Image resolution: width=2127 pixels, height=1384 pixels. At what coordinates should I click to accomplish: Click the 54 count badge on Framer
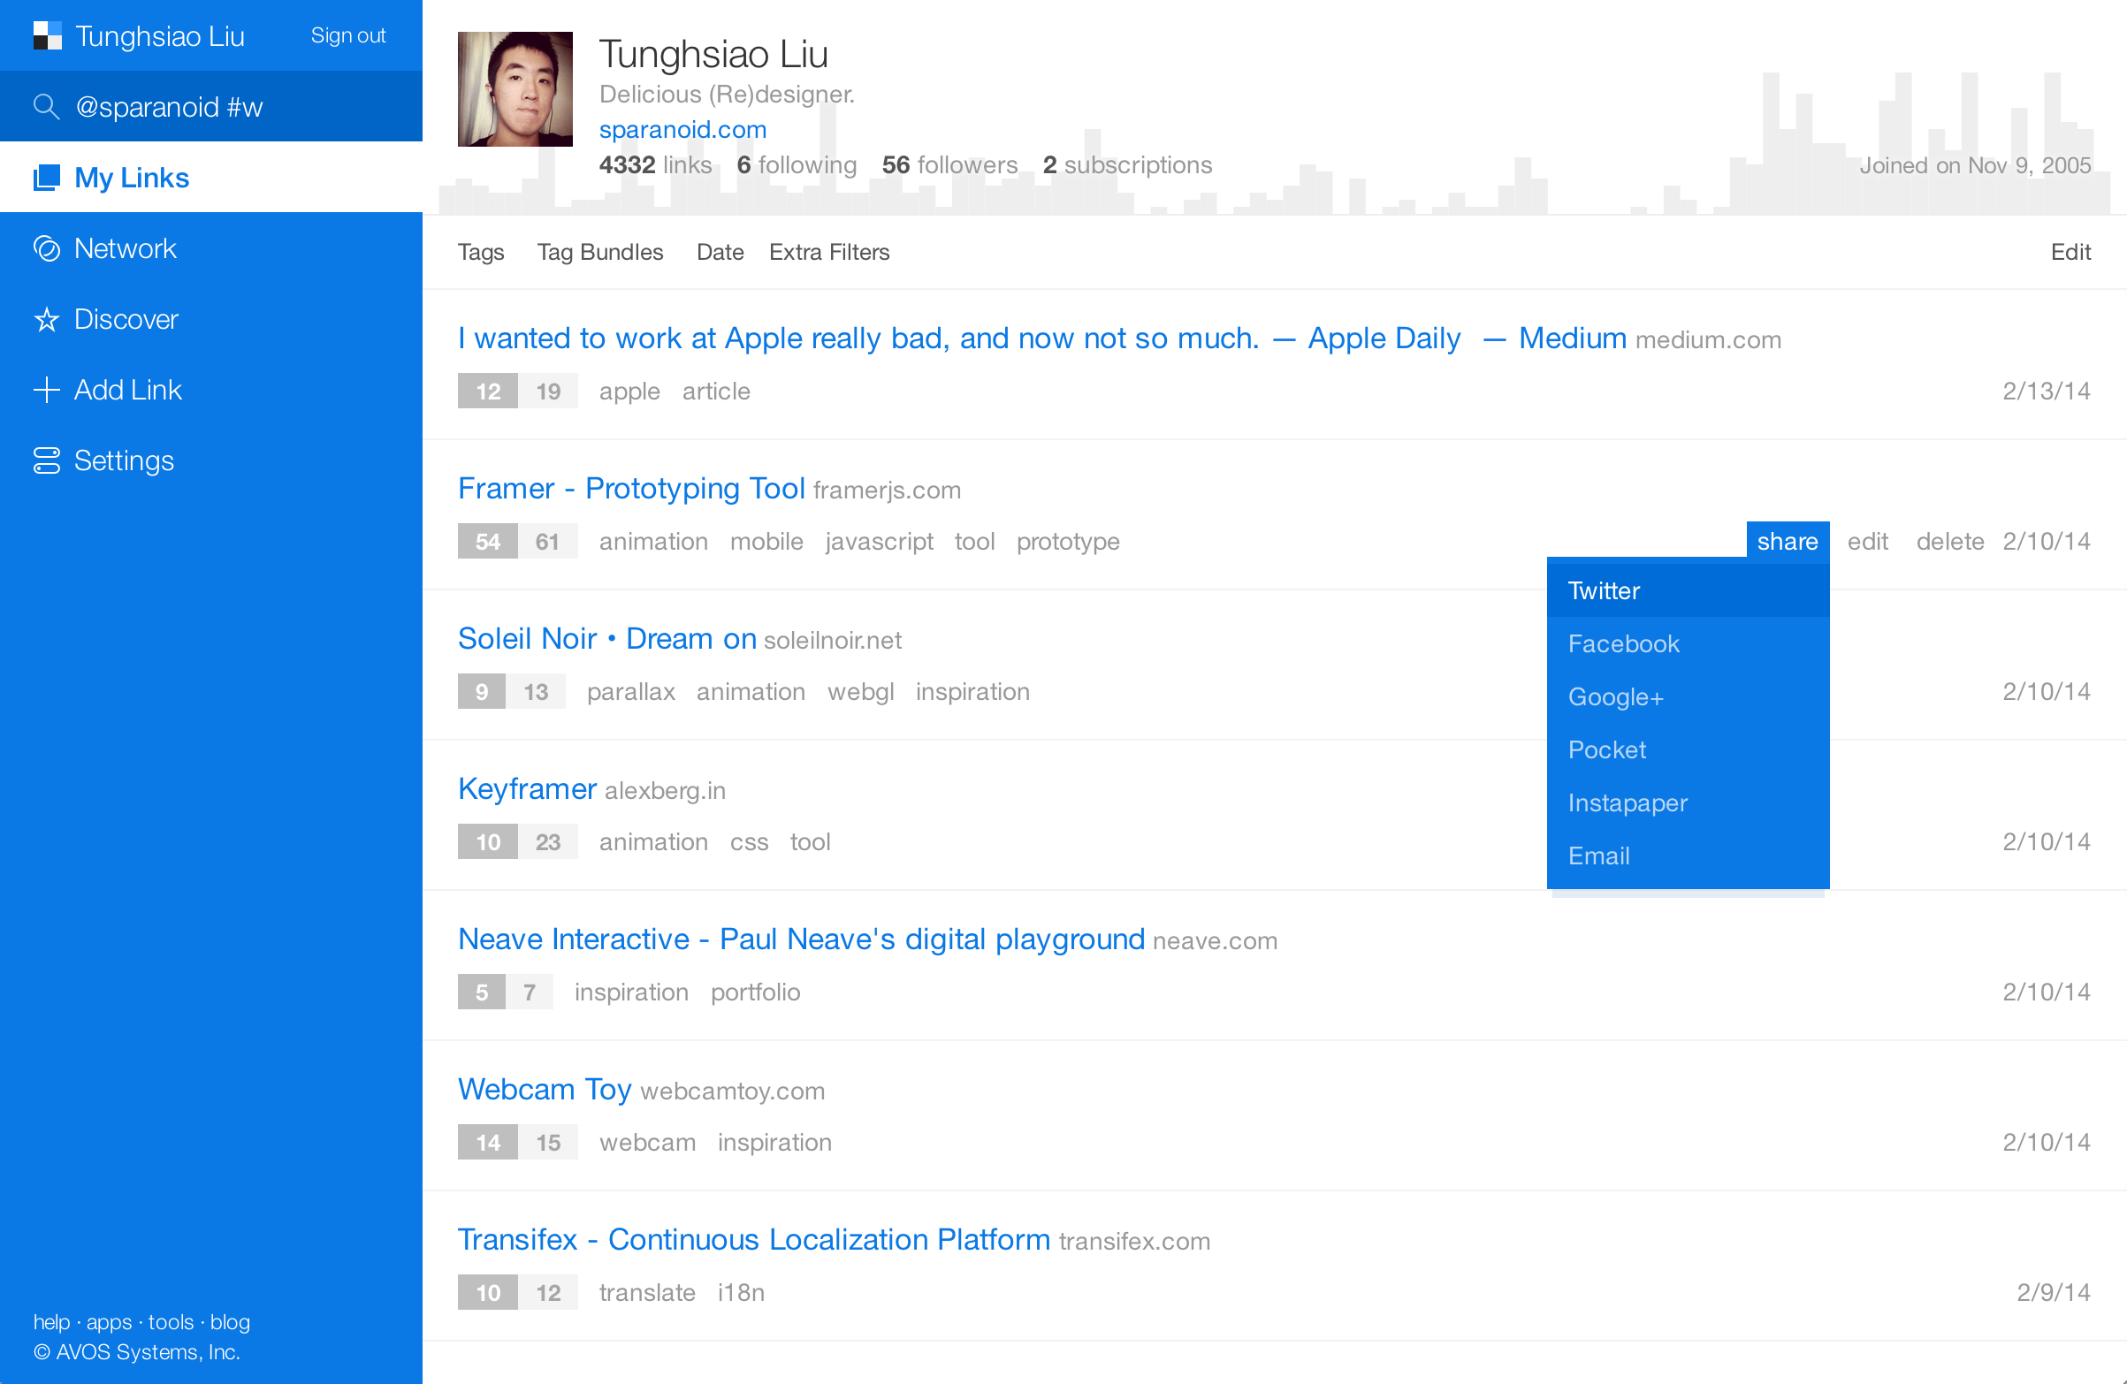(x=488, y=542)
